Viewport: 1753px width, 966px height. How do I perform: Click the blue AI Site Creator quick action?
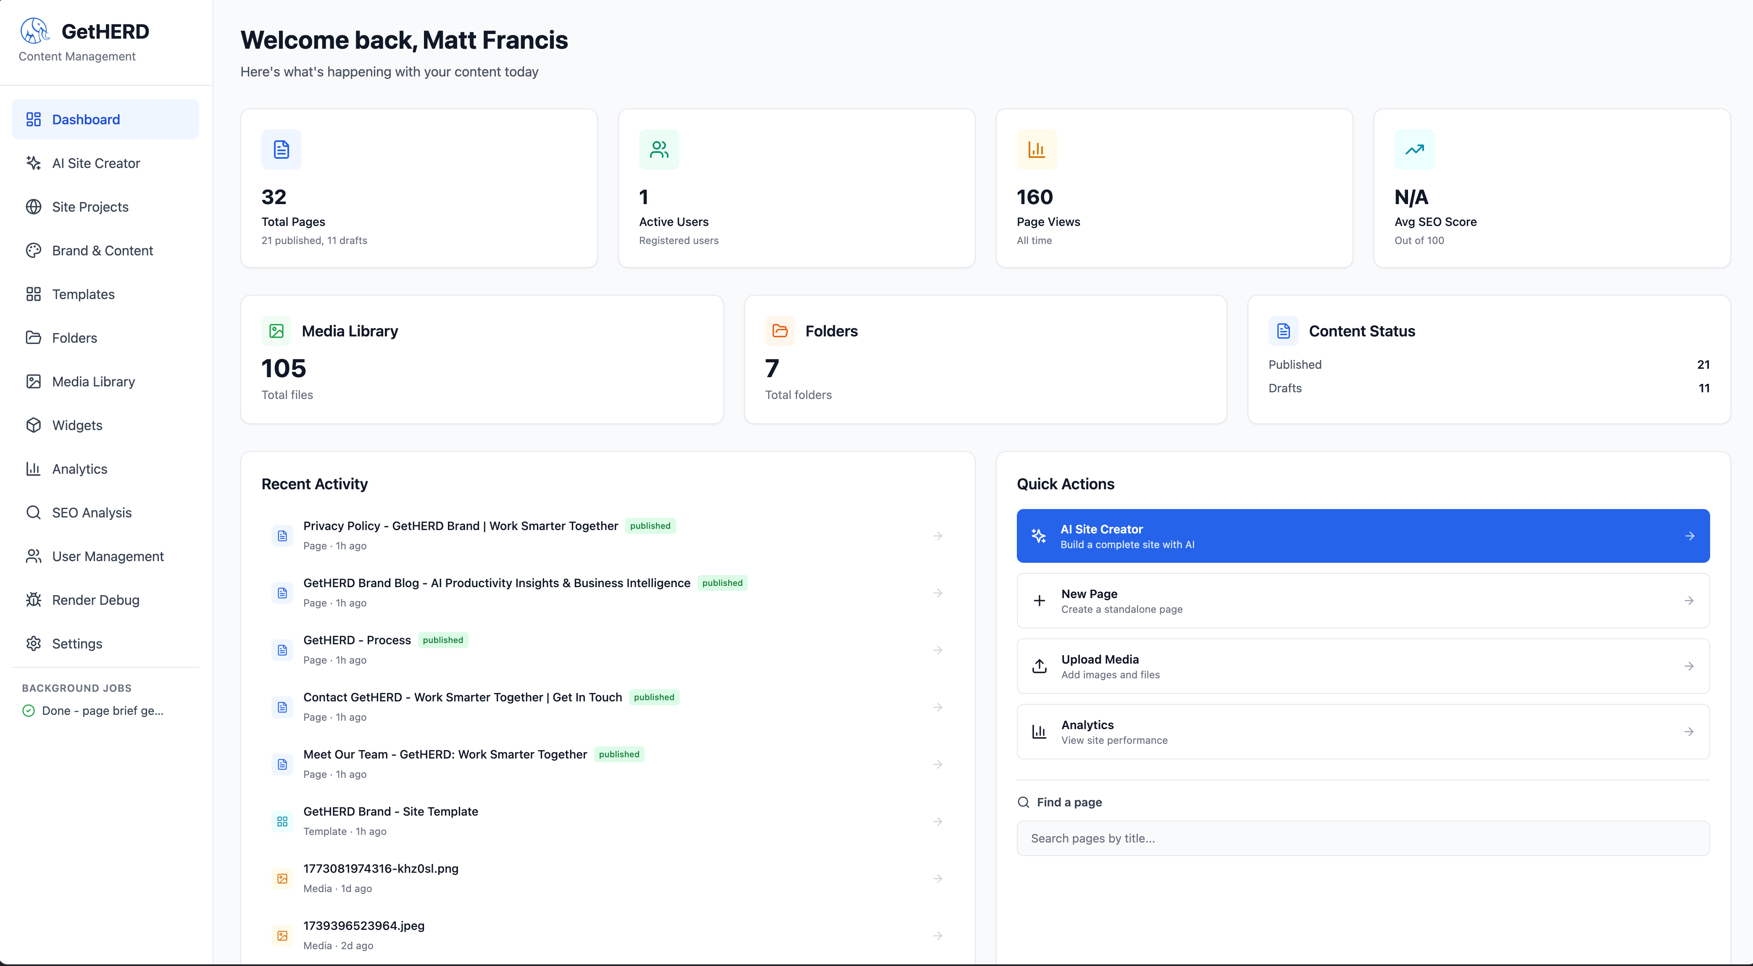[1362, 536]
